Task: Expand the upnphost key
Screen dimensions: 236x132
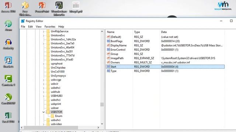Action: (44, 63)
